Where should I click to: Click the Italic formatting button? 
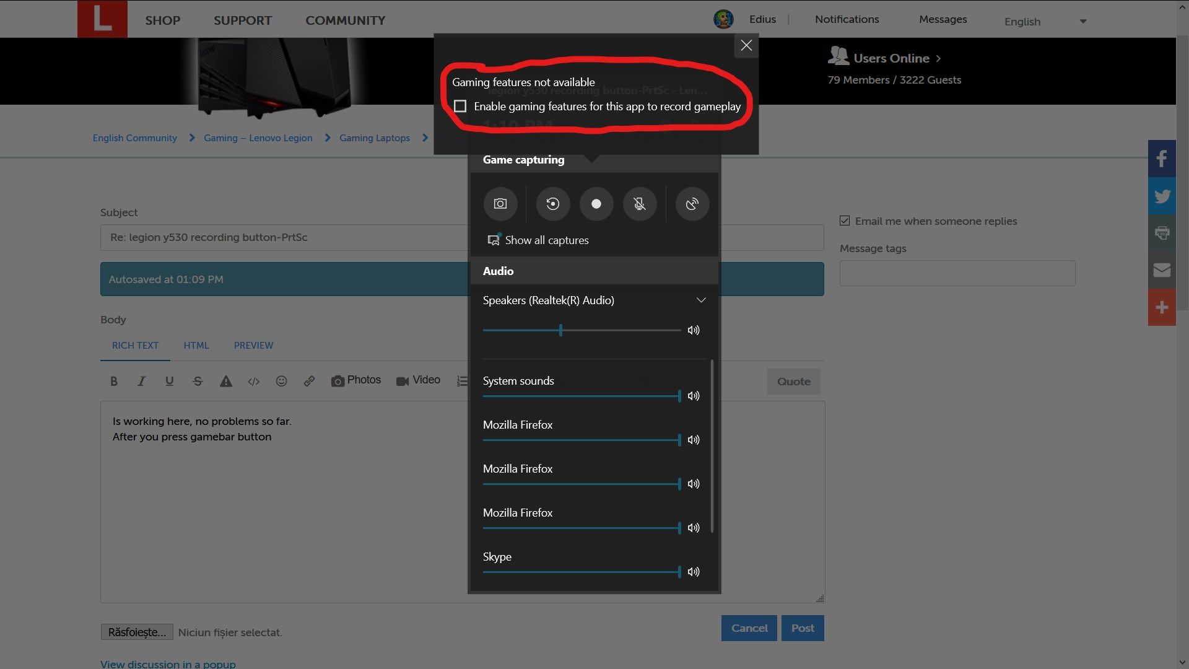click(141, 381)
